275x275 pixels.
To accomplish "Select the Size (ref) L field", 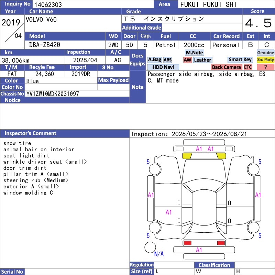I will click(174, 272).
